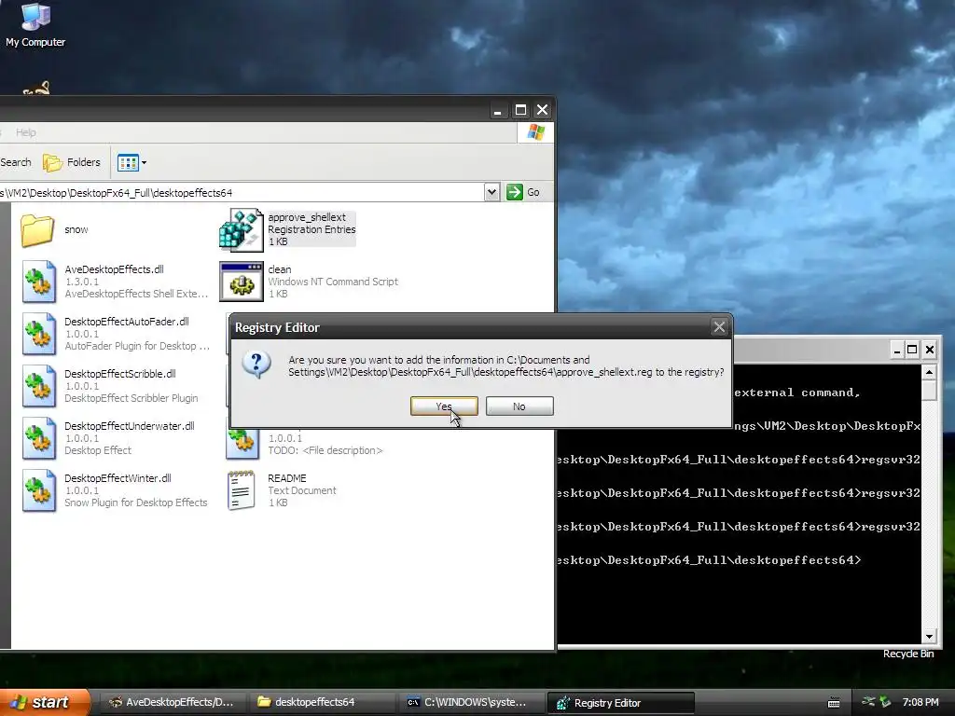Select the README text document icon

point(242,490)
